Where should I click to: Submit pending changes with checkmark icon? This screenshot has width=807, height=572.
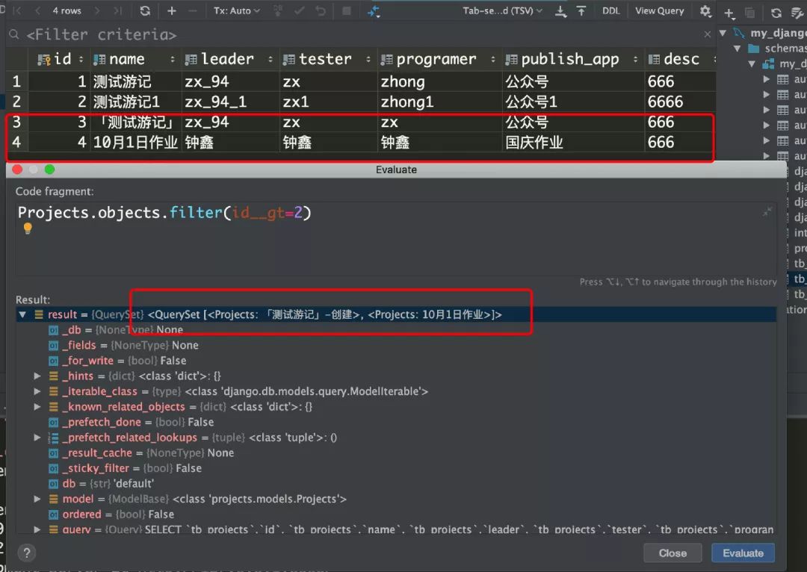299,10
